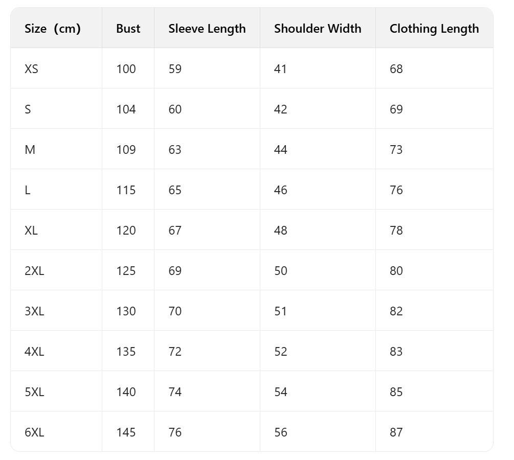Click the XL size row label
This screenshot has width=514, height=460.
click(x=31, y=231)
